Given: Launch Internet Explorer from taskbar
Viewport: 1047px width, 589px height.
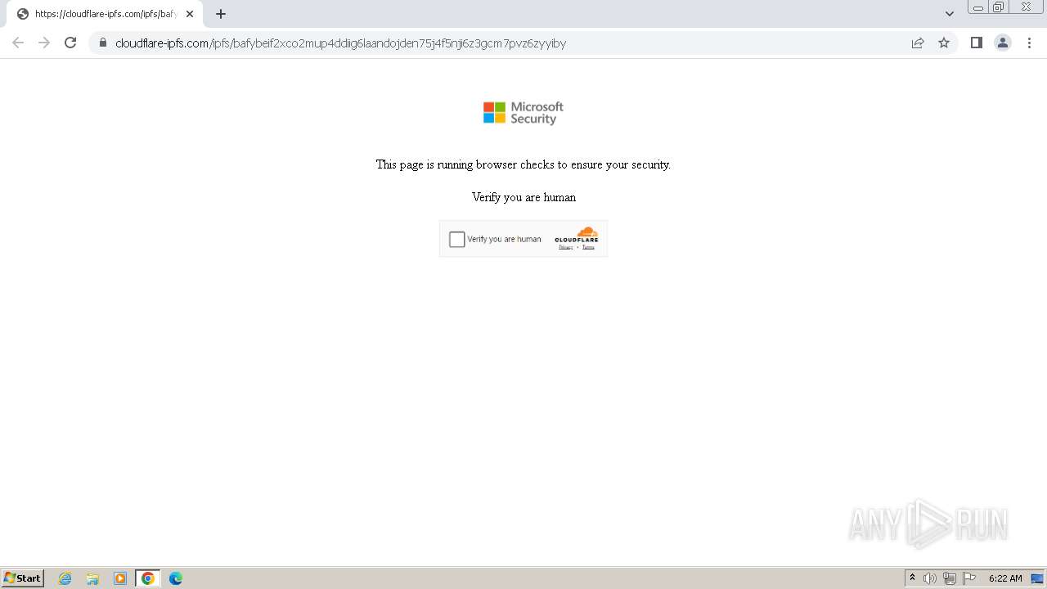Looking at the screenshot, I should (65, 578).
